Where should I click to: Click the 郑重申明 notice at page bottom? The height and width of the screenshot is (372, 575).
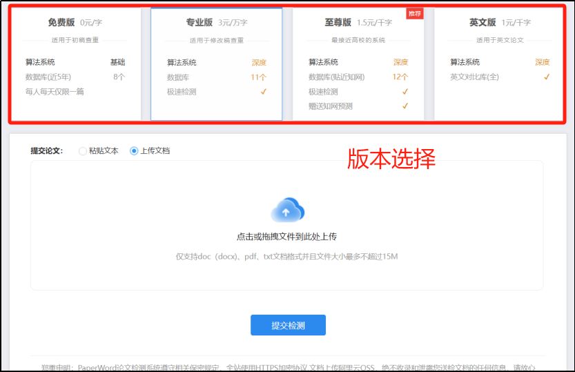click(x=289, y=367)
